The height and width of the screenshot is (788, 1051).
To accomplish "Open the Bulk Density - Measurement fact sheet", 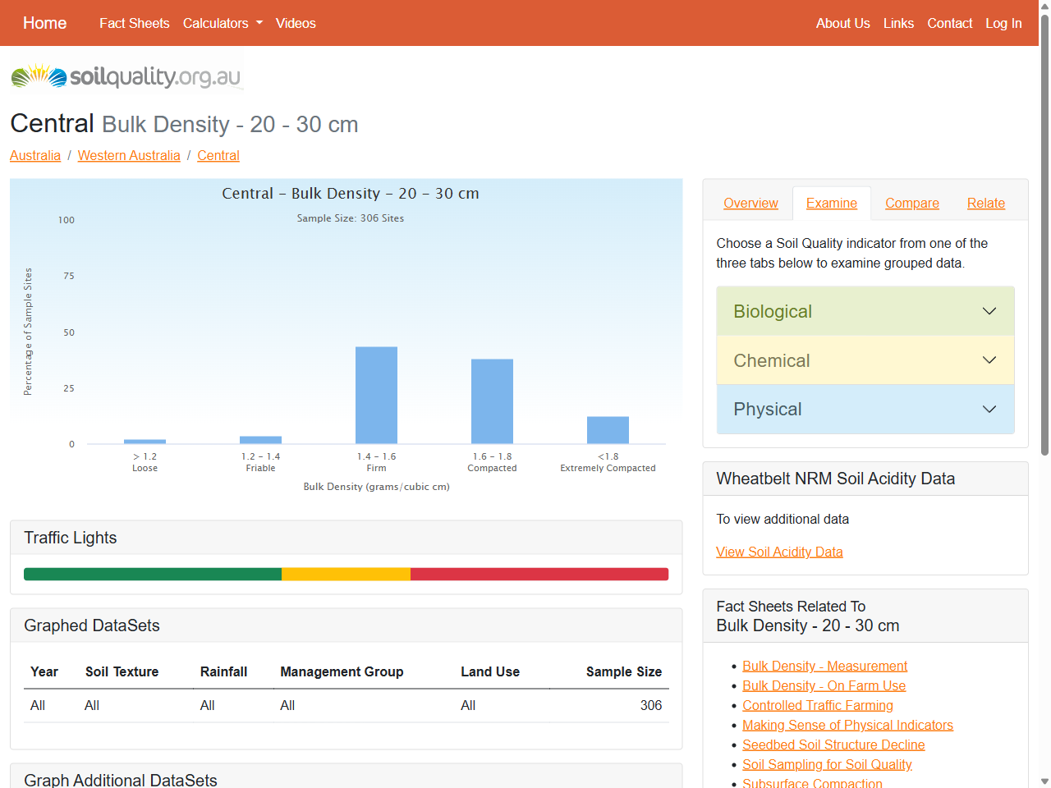I will [x=824, y=666].
